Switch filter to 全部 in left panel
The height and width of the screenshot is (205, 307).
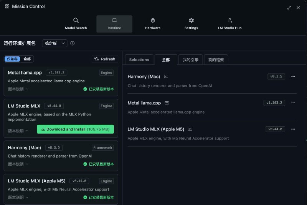[27, 59]
